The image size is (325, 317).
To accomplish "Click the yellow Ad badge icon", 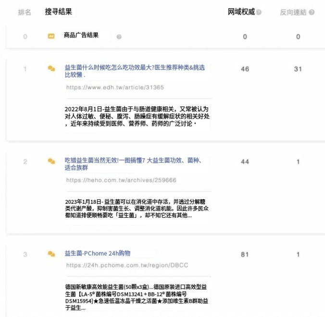I will tap(51, 36).
